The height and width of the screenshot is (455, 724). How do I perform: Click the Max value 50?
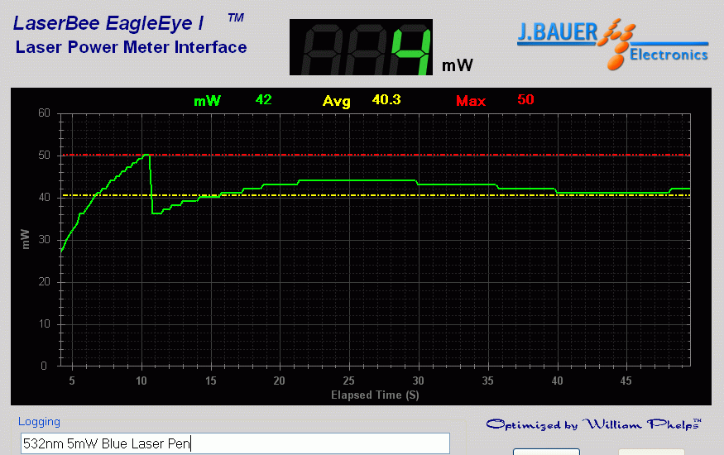click(525, 99)
